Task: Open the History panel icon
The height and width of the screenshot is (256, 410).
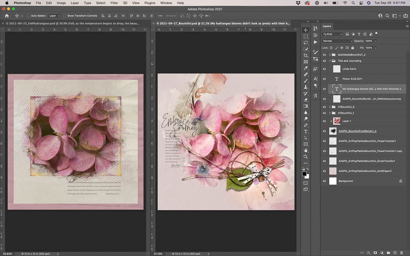Action: tap(315, 28)
